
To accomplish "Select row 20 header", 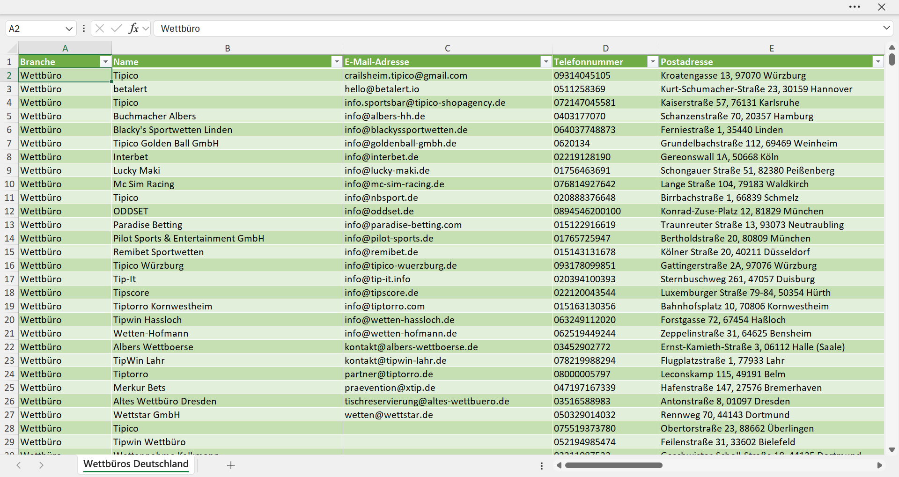I will coord(9,320).
